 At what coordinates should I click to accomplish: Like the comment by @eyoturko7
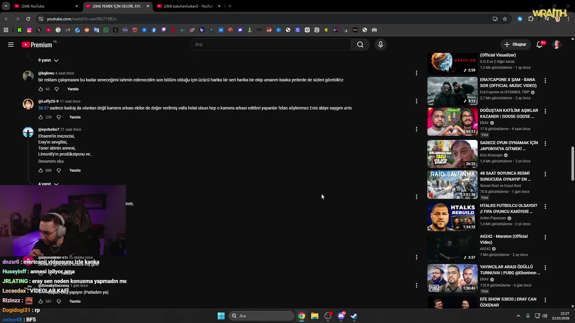coord(40,170)
